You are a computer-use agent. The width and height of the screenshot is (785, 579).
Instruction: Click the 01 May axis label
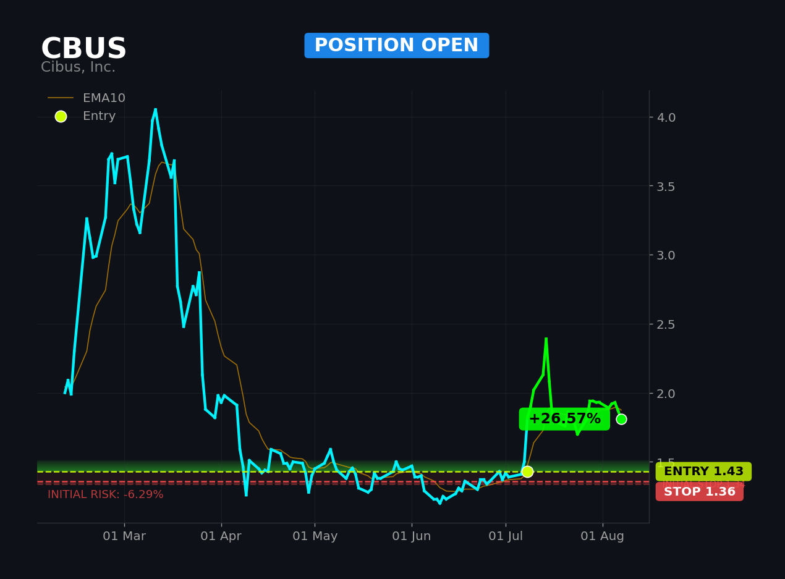tap(315, 536)
